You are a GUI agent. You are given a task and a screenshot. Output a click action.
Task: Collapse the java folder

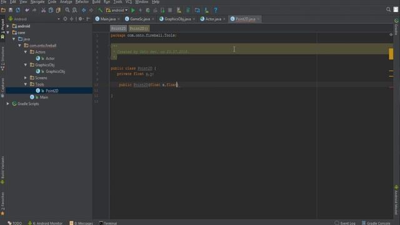[x=14, y=39]
